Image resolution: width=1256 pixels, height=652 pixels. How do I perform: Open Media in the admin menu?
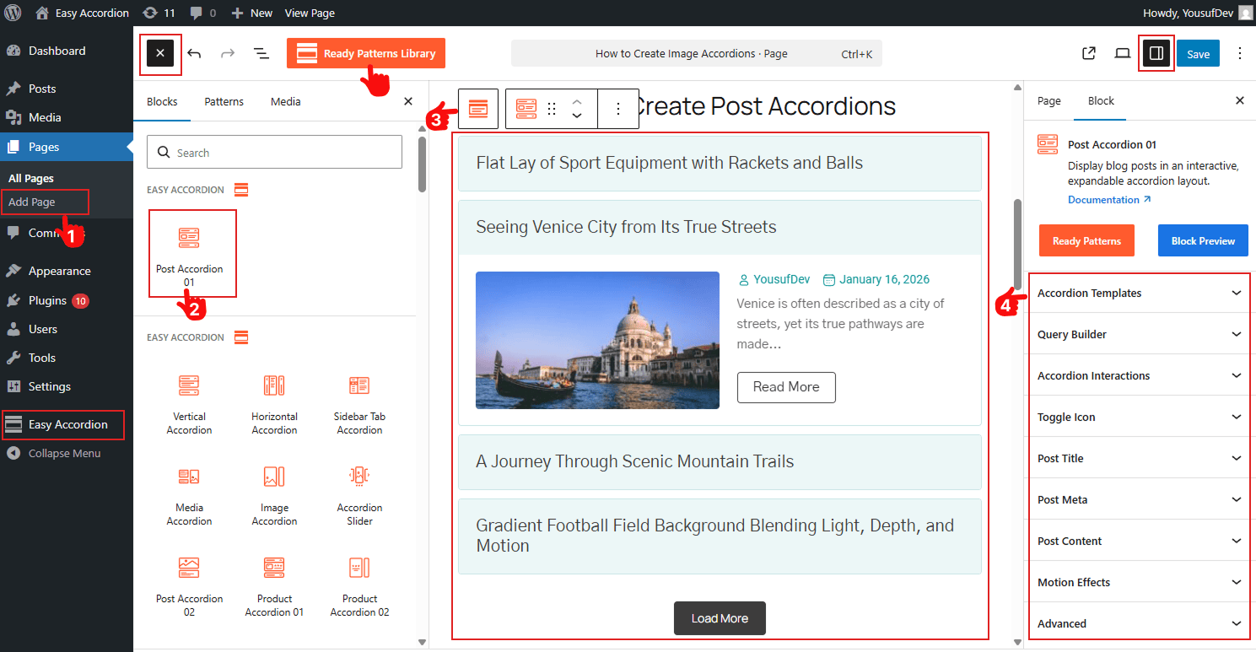click(x=67, y=117)
